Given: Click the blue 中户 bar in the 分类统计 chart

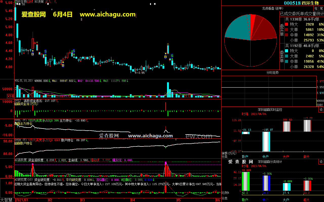Looking at the screenshot, I should click(266, 183).
